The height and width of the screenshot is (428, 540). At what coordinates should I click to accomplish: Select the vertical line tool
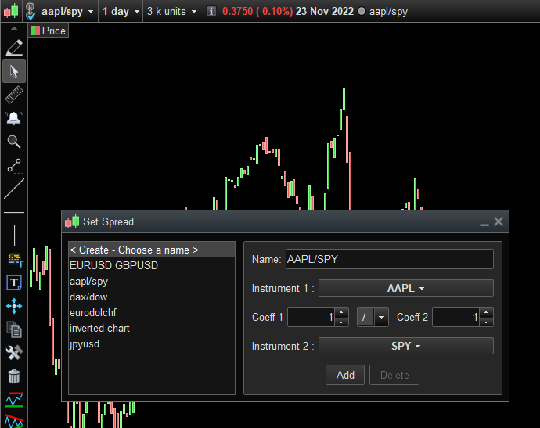(x=14, y=236)
